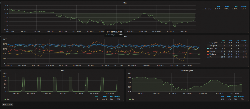Click the Lux panel's Ute legend color icon

coord(6,99)
